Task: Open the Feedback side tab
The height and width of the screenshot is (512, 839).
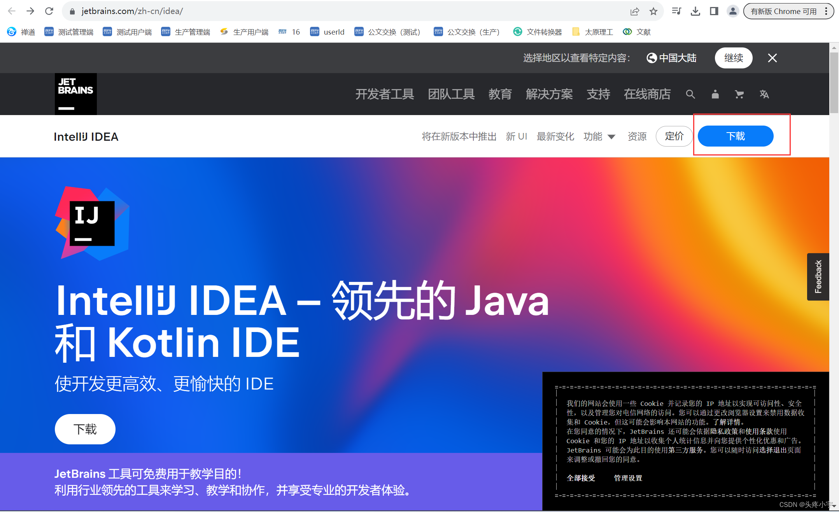Action: pos(818,276)
